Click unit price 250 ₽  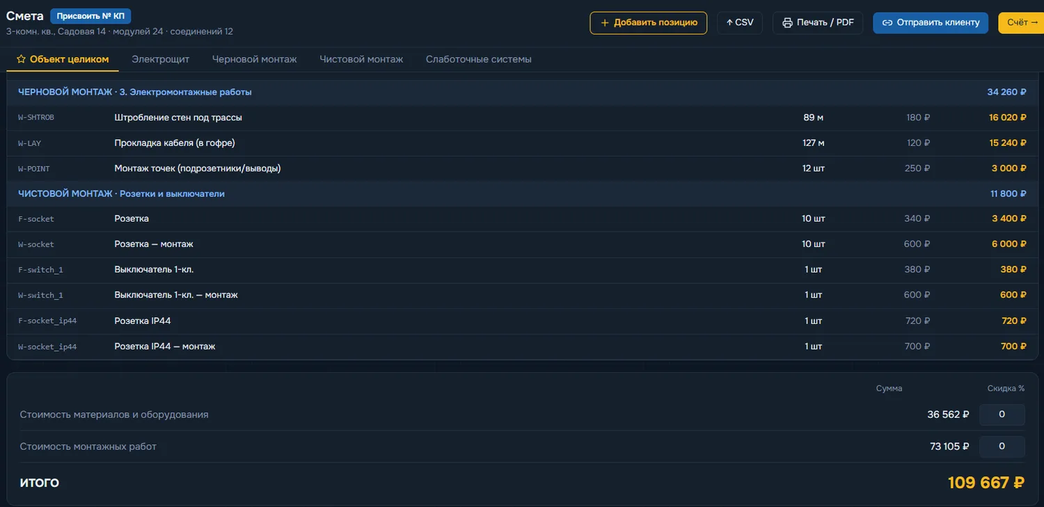(918, 168)
